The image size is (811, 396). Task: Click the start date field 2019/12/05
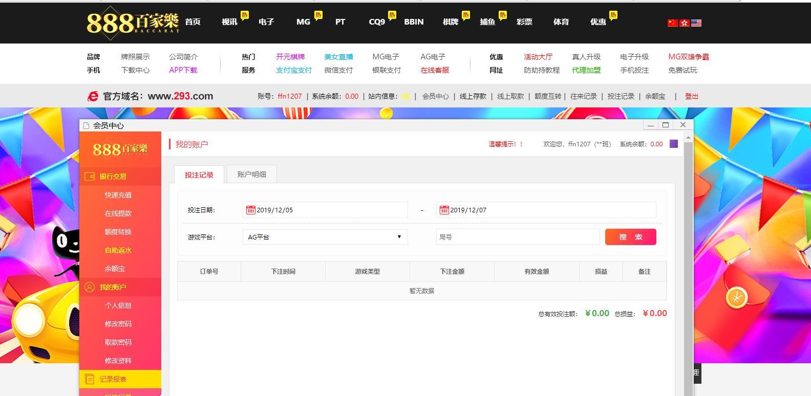coord(325,210)
